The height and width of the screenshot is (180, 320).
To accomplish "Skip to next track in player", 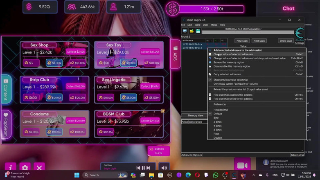I will tap(149, 168).
